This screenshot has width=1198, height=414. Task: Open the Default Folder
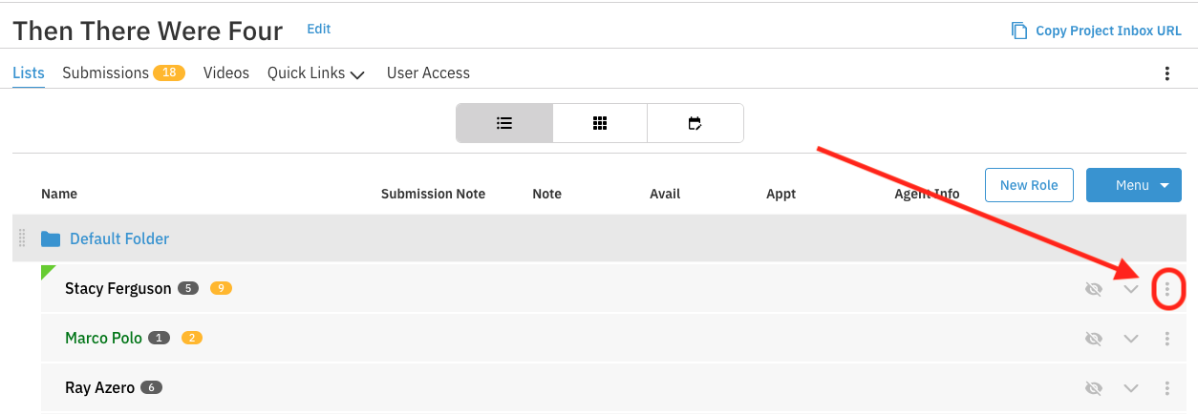click(x=118, y=238)
